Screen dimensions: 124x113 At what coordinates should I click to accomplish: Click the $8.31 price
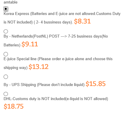point(82,21)
